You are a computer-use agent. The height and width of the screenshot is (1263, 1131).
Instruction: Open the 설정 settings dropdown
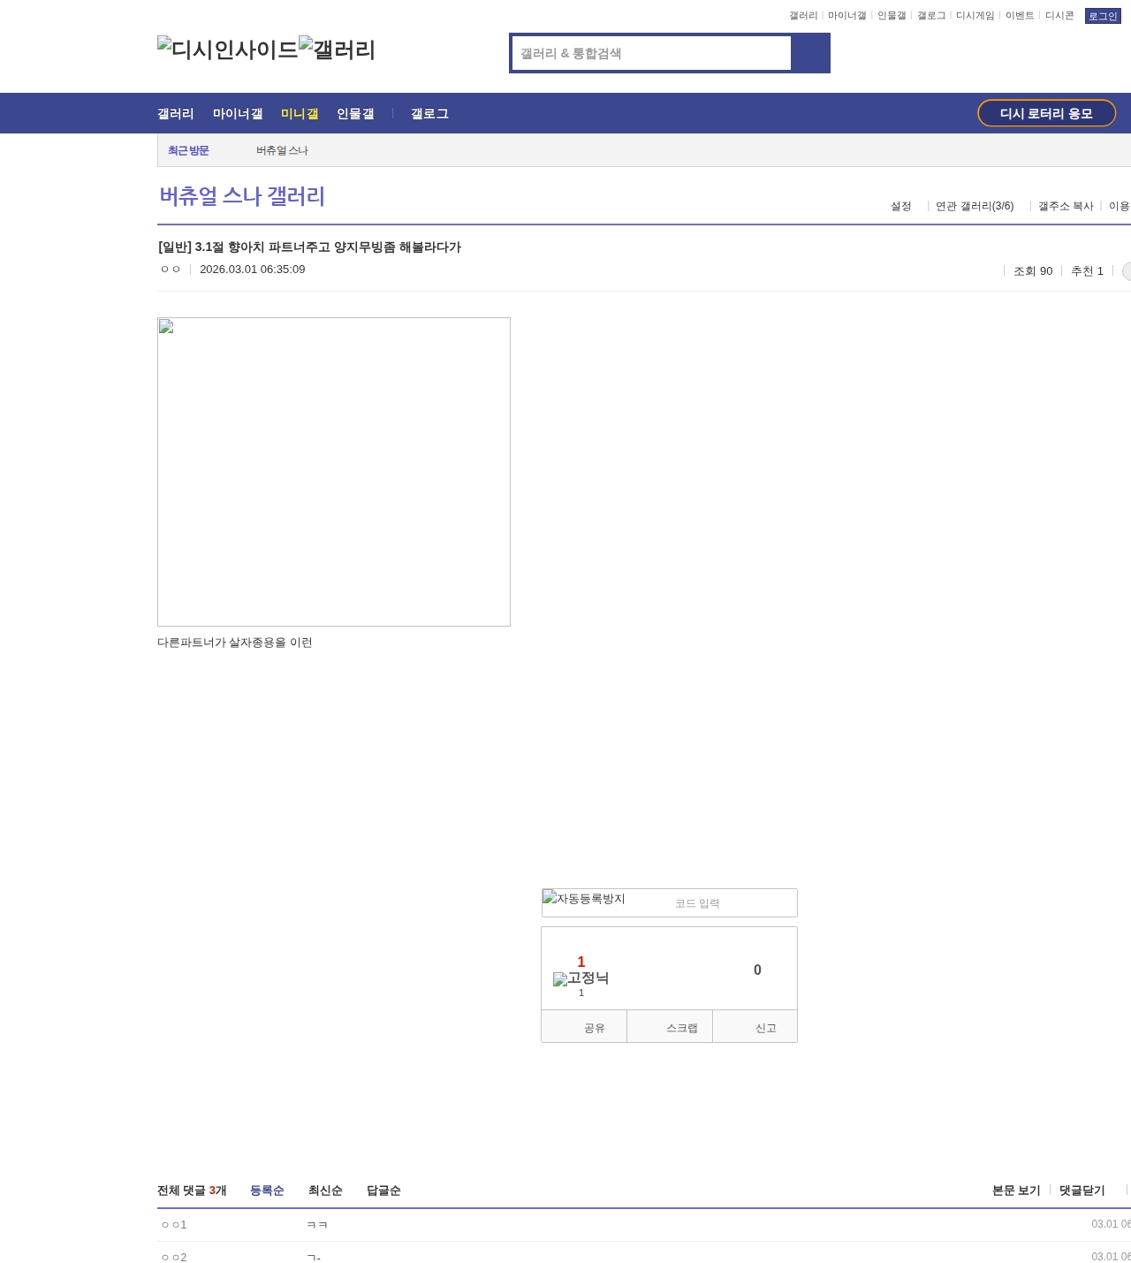[x=900, y=206]
